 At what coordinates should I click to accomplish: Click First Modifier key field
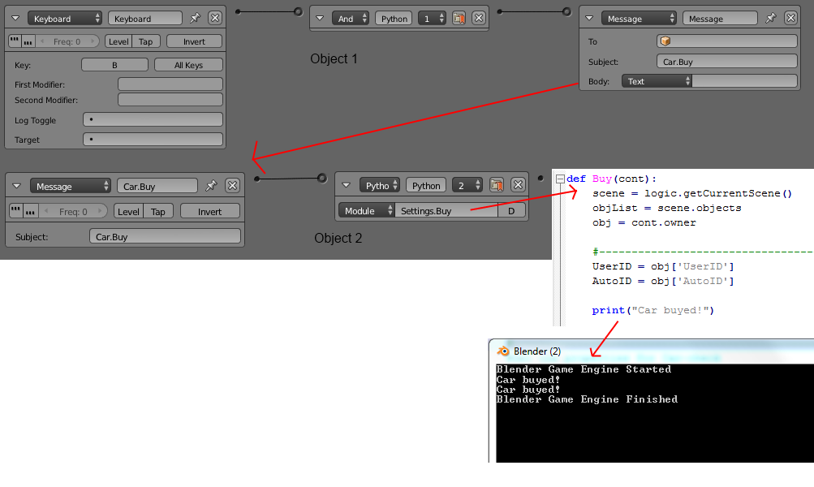170,84
